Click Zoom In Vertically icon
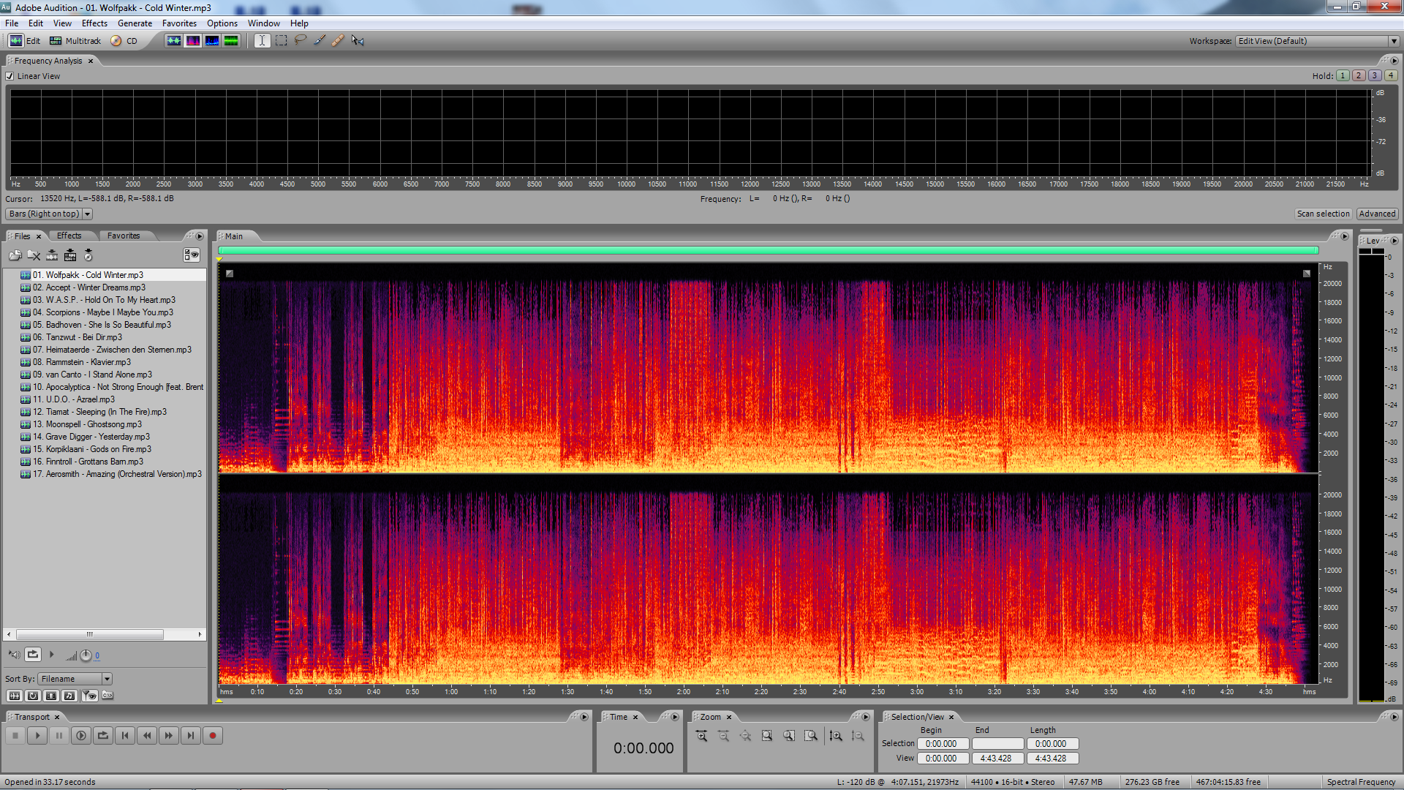Image resolution: width=1404 pixels, height=790 pixels. click(x=836, y=736)
